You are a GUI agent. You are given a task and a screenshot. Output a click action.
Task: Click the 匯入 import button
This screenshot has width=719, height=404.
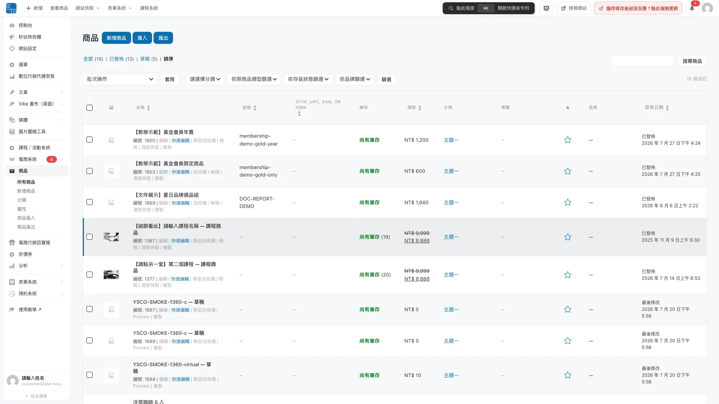[x=142, y=38]
